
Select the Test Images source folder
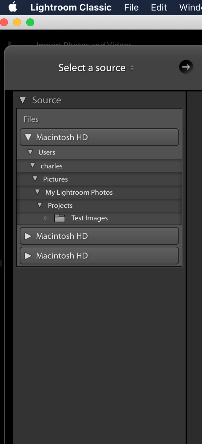click(x=89, y=218)
